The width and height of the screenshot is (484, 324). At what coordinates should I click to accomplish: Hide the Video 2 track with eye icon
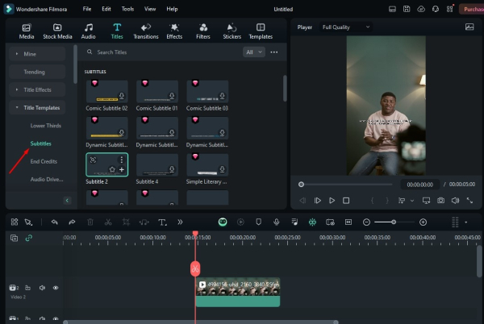pyautogui.click(x=56, y=288)
